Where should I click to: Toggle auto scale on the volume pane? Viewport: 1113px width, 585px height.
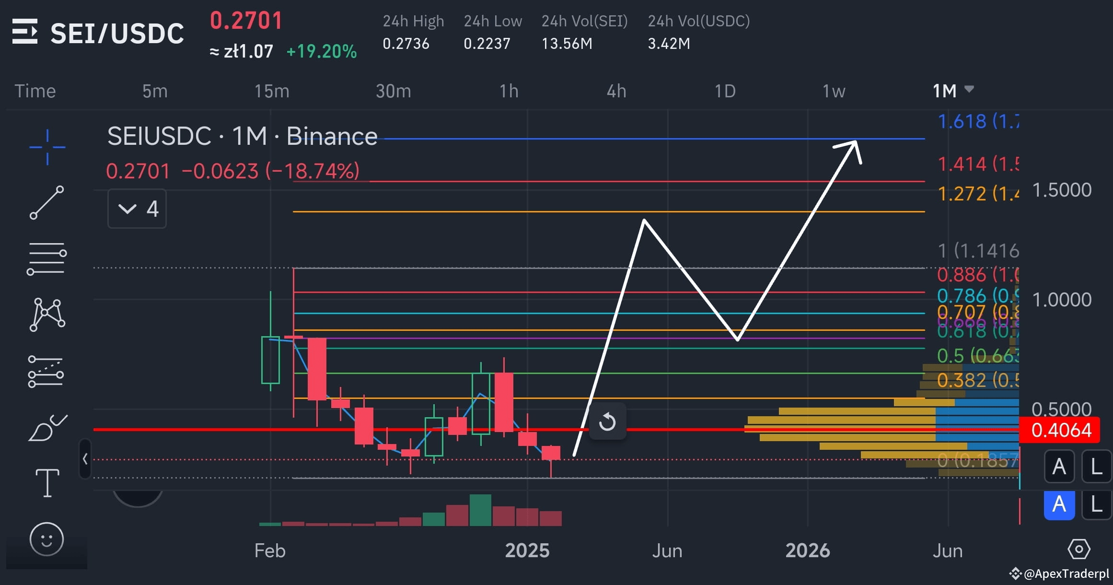(1059, 504)
